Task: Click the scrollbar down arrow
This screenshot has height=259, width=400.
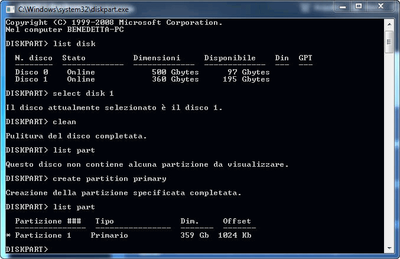Action: 389,248
